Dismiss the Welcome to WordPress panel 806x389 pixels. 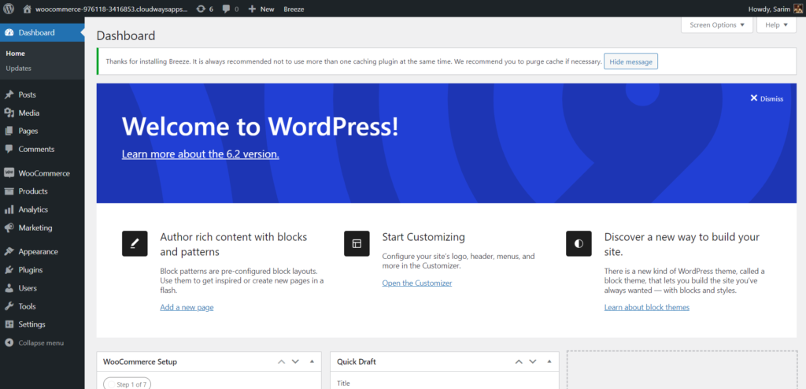pyautogui.click(x=767, y=98)
